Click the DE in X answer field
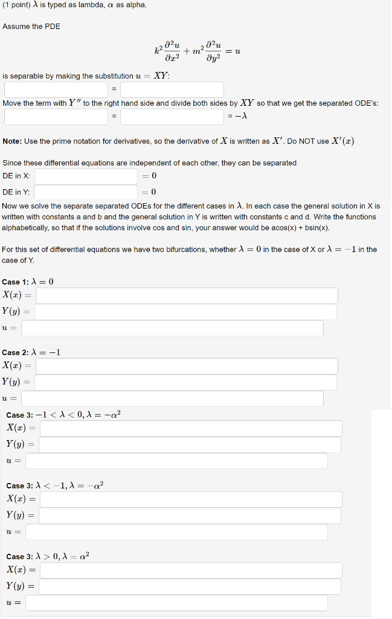The image size is (392, 619). 86,177
